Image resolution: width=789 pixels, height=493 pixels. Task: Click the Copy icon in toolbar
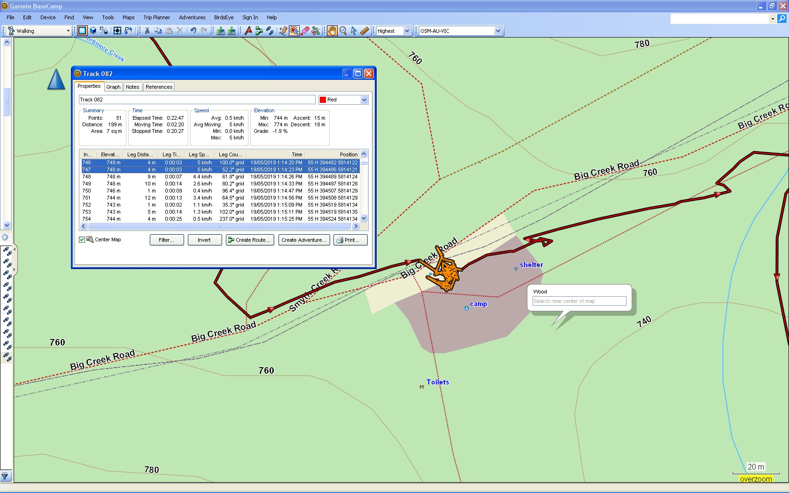click(x=158, y=31)
